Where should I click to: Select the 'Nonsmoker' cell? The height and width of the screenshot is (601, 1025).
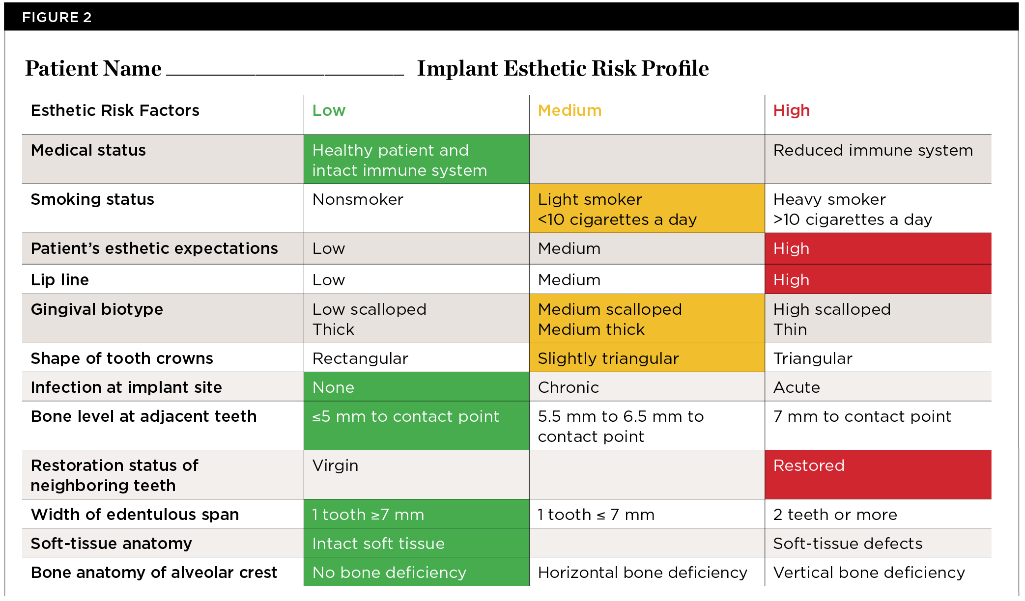(358, 199)
